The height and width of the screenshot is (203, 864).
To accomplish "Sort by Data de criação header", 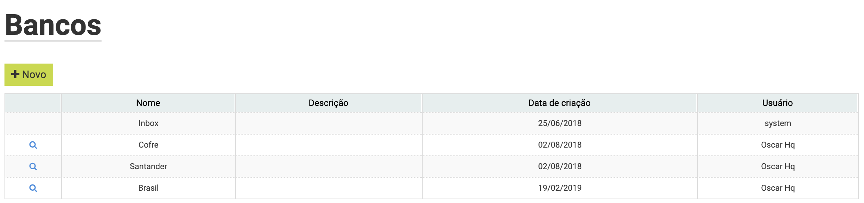I will click(x=559, y=103).
